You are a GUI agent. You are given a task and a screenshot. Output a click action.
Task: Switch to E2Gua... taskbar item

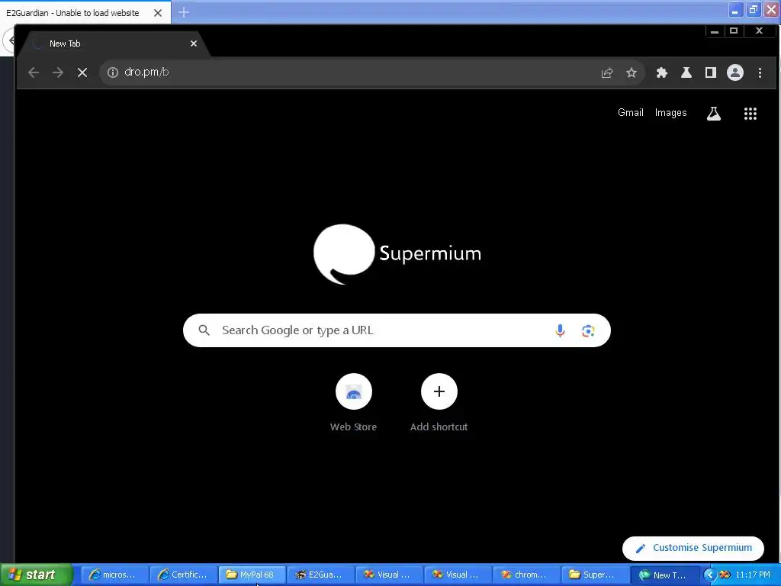(320, 575)
